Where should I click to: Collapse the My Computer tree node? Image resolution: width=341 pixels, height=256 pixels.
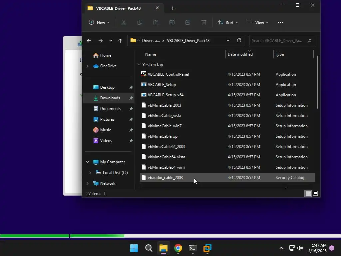[x=88, y=162]
